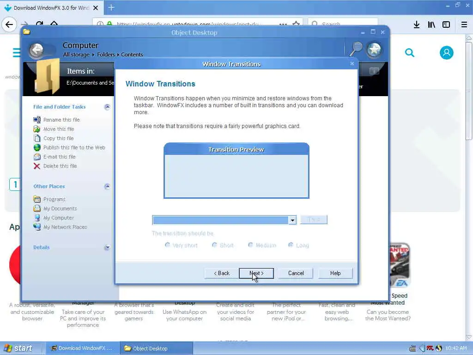The width and height of the screenshot is (473, 355).
Task: Open the transition selection dropdown
Action: [292, 220]
